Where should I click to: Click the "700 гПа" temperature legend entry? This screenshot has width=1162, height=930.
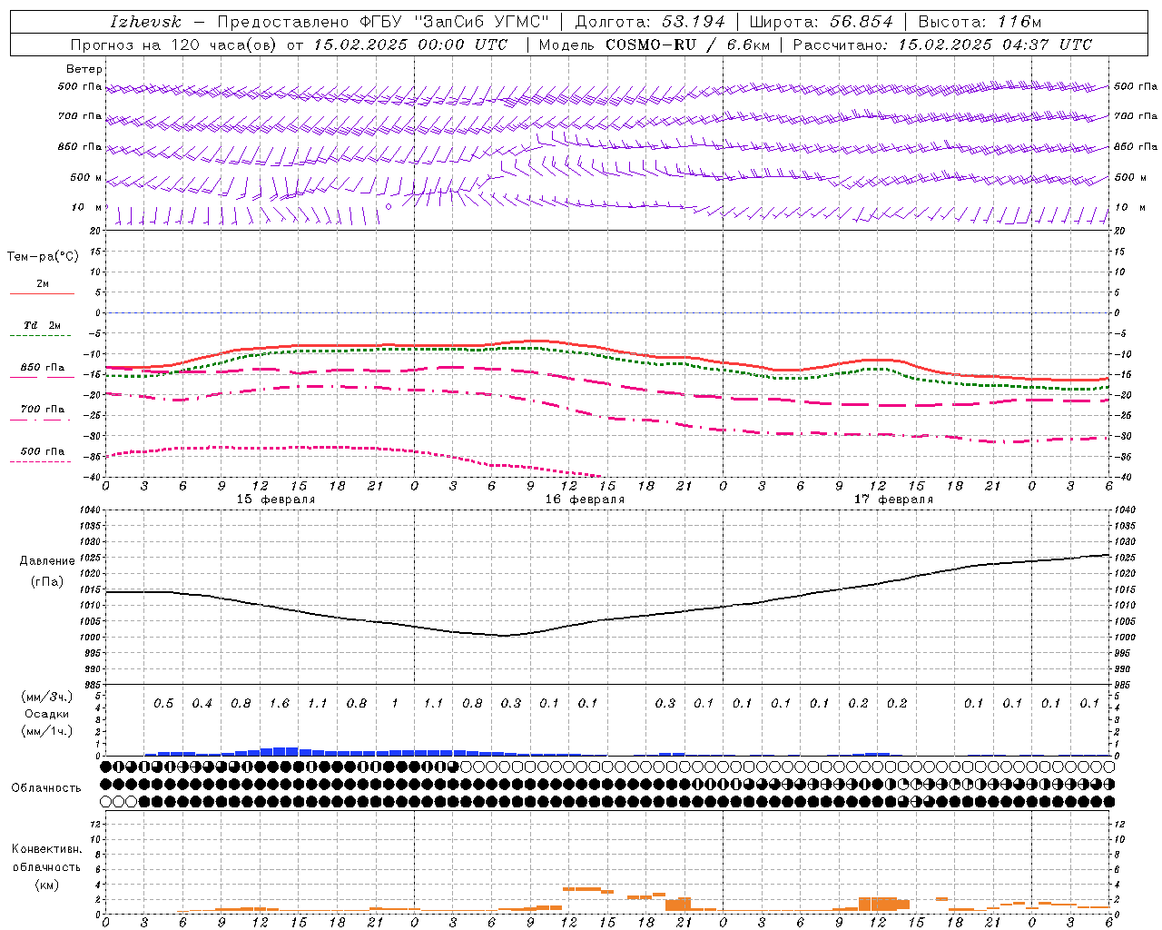(x=43, y=410)
